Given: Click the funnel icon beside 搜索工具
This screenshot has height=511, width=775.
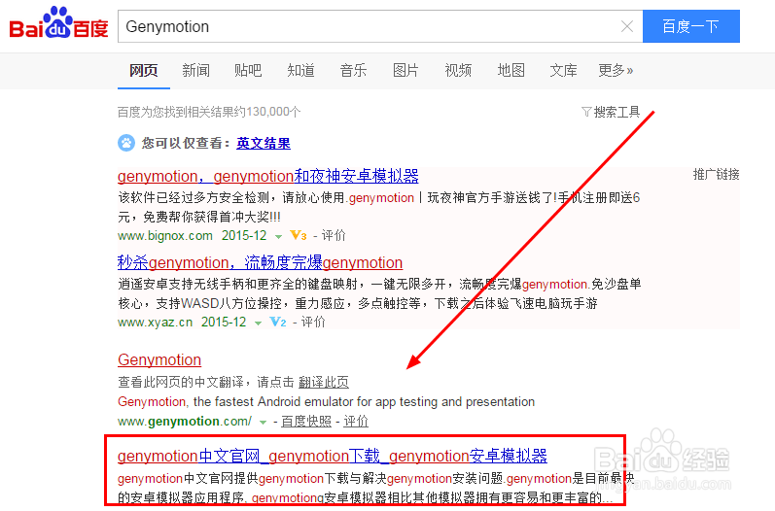Looking at the screenshot, I should [586, 112].
